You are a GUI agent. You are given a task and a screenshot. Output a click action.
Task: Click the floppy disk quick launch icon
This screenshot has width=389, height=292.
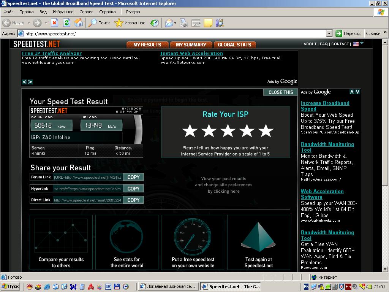click(x=117, y=287)
